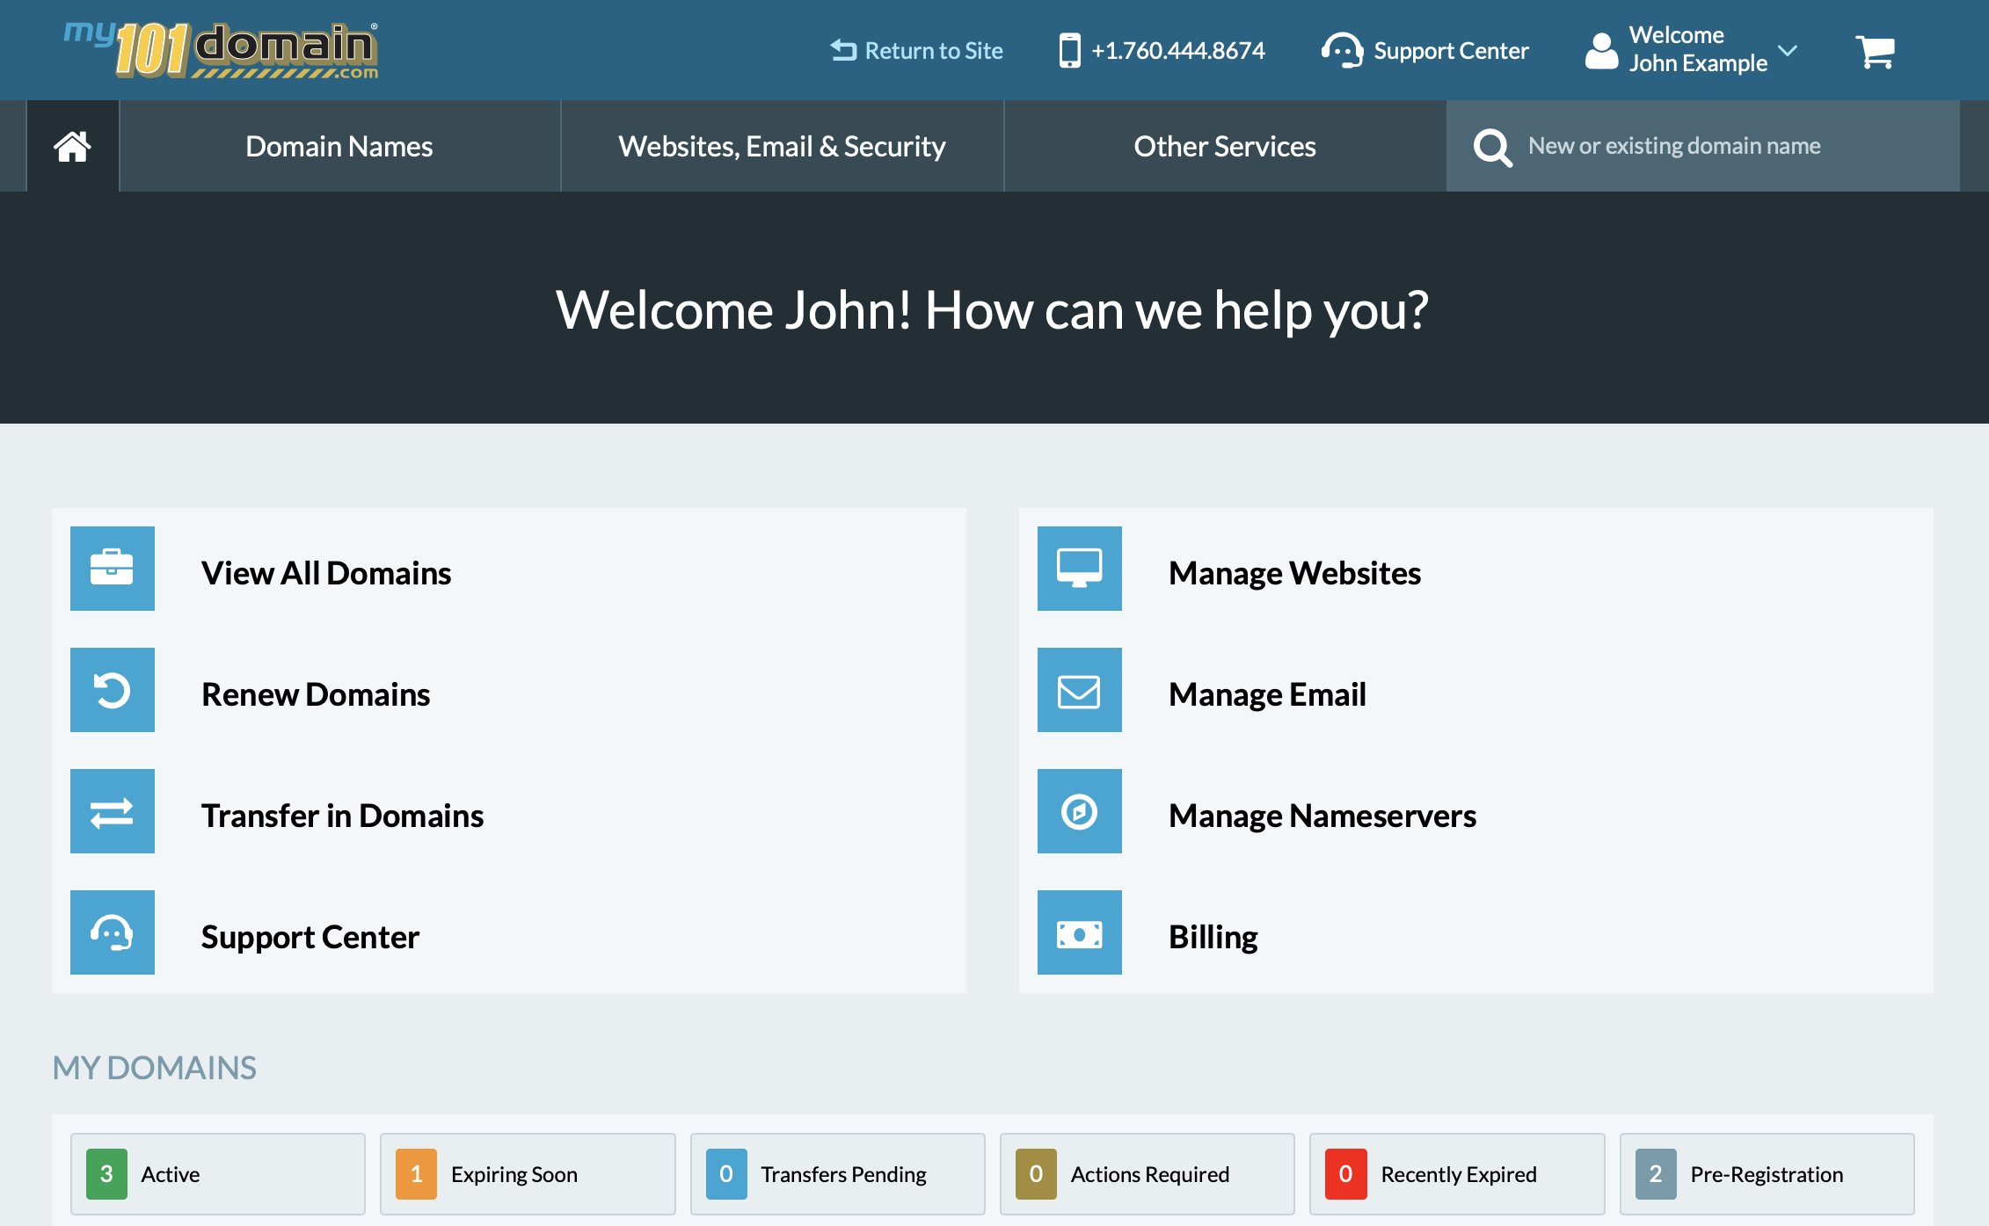The image size is (1989, 1226).
Task: Open the Domain Names menu
Action: point(339,146)
